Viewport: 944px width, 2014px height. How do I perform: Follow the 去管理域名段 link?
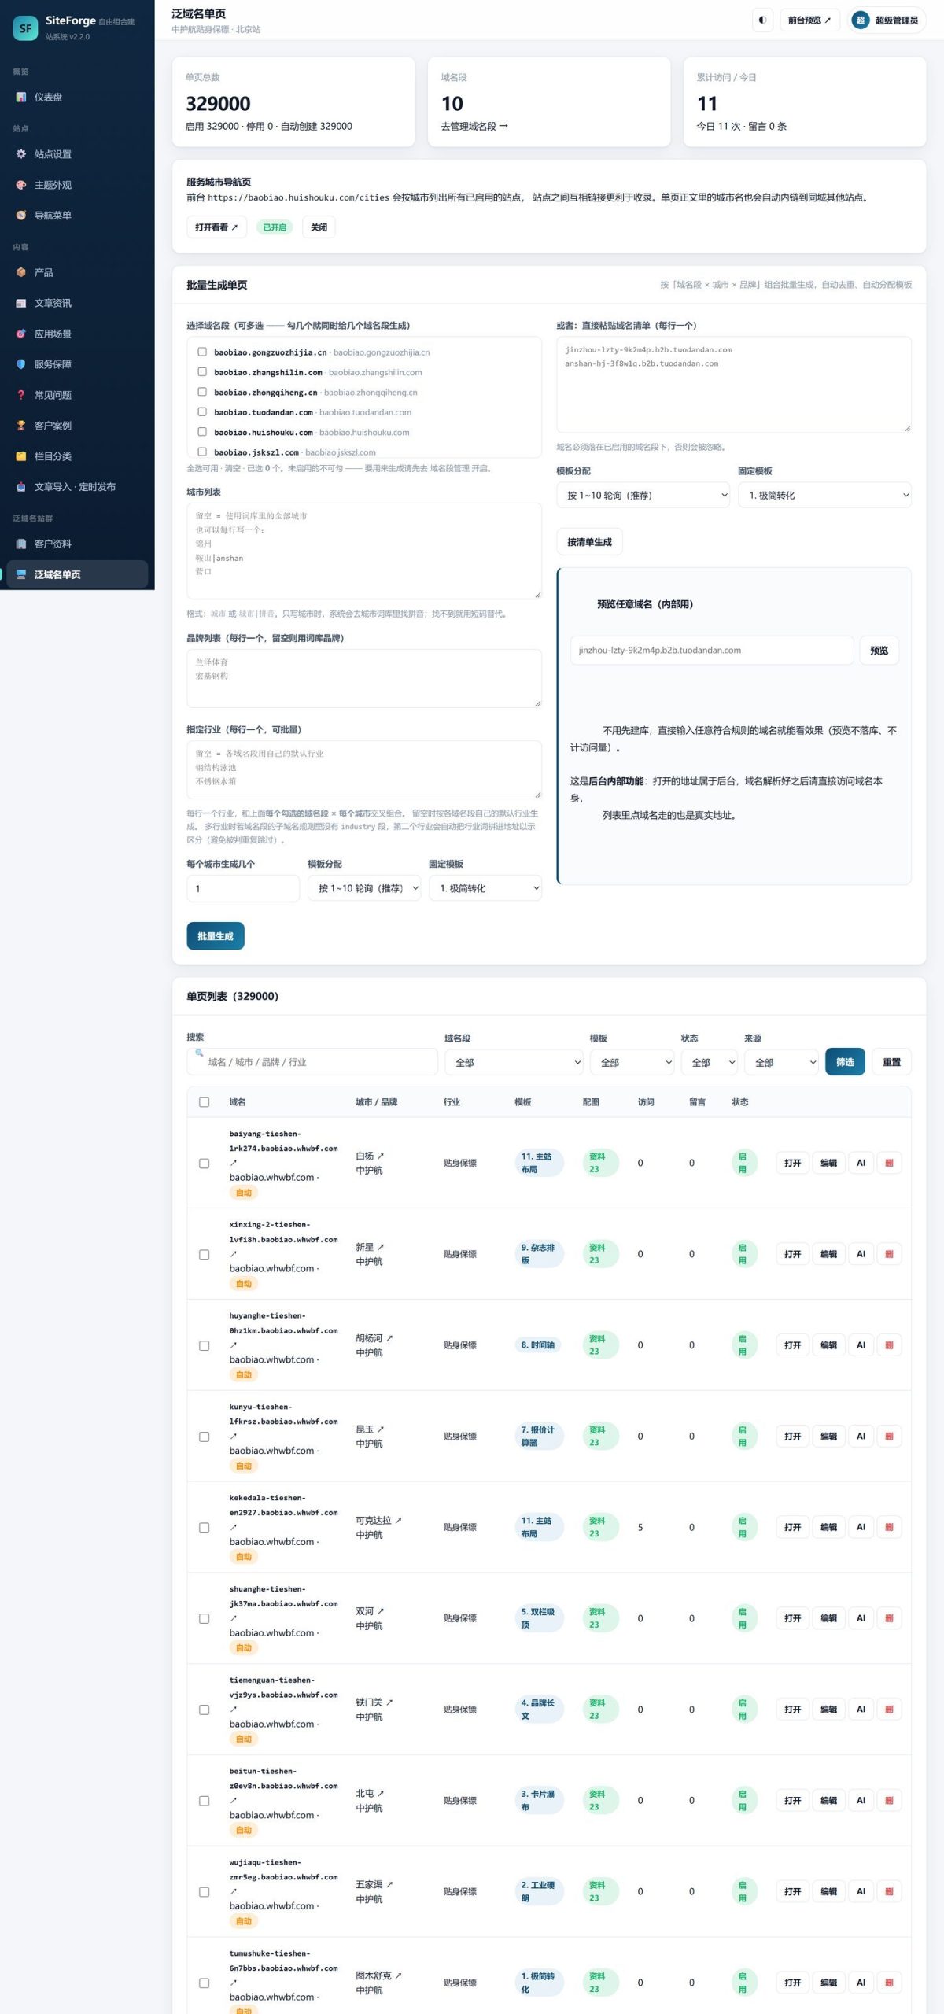click(x=474, y=126)
